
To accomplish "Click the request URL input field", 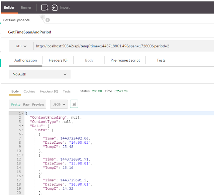I will (123, 46).
